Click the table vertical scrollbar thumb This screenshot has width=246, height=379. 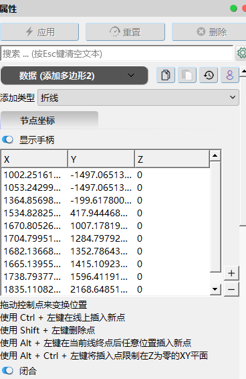215,216
